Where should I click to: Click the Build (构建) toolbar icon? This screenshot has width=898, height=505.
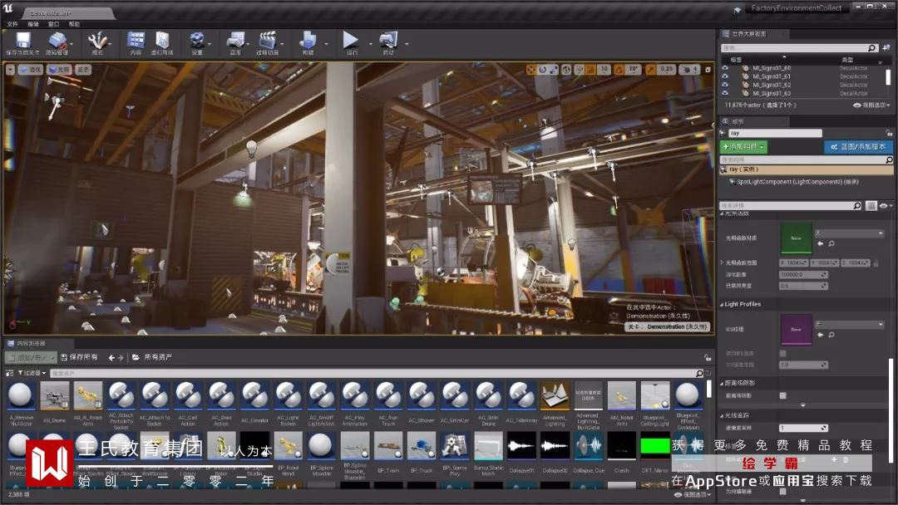coord(308,40)
